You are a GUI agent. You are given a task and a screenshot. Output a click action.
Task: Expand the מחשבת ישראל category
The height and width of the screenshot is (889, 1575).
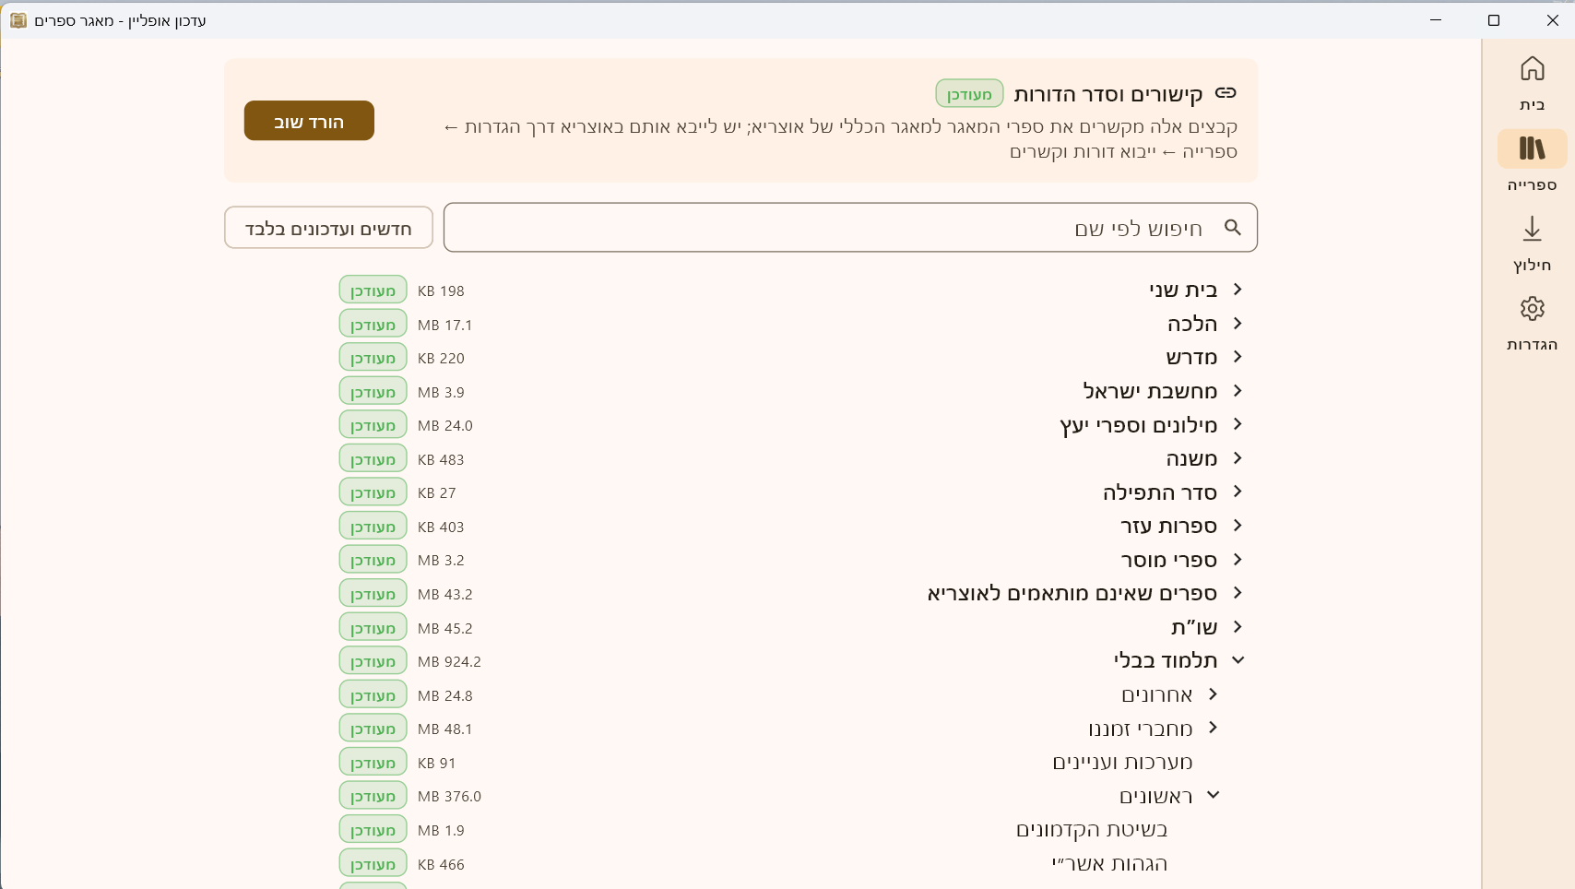tap(1237, 391)
